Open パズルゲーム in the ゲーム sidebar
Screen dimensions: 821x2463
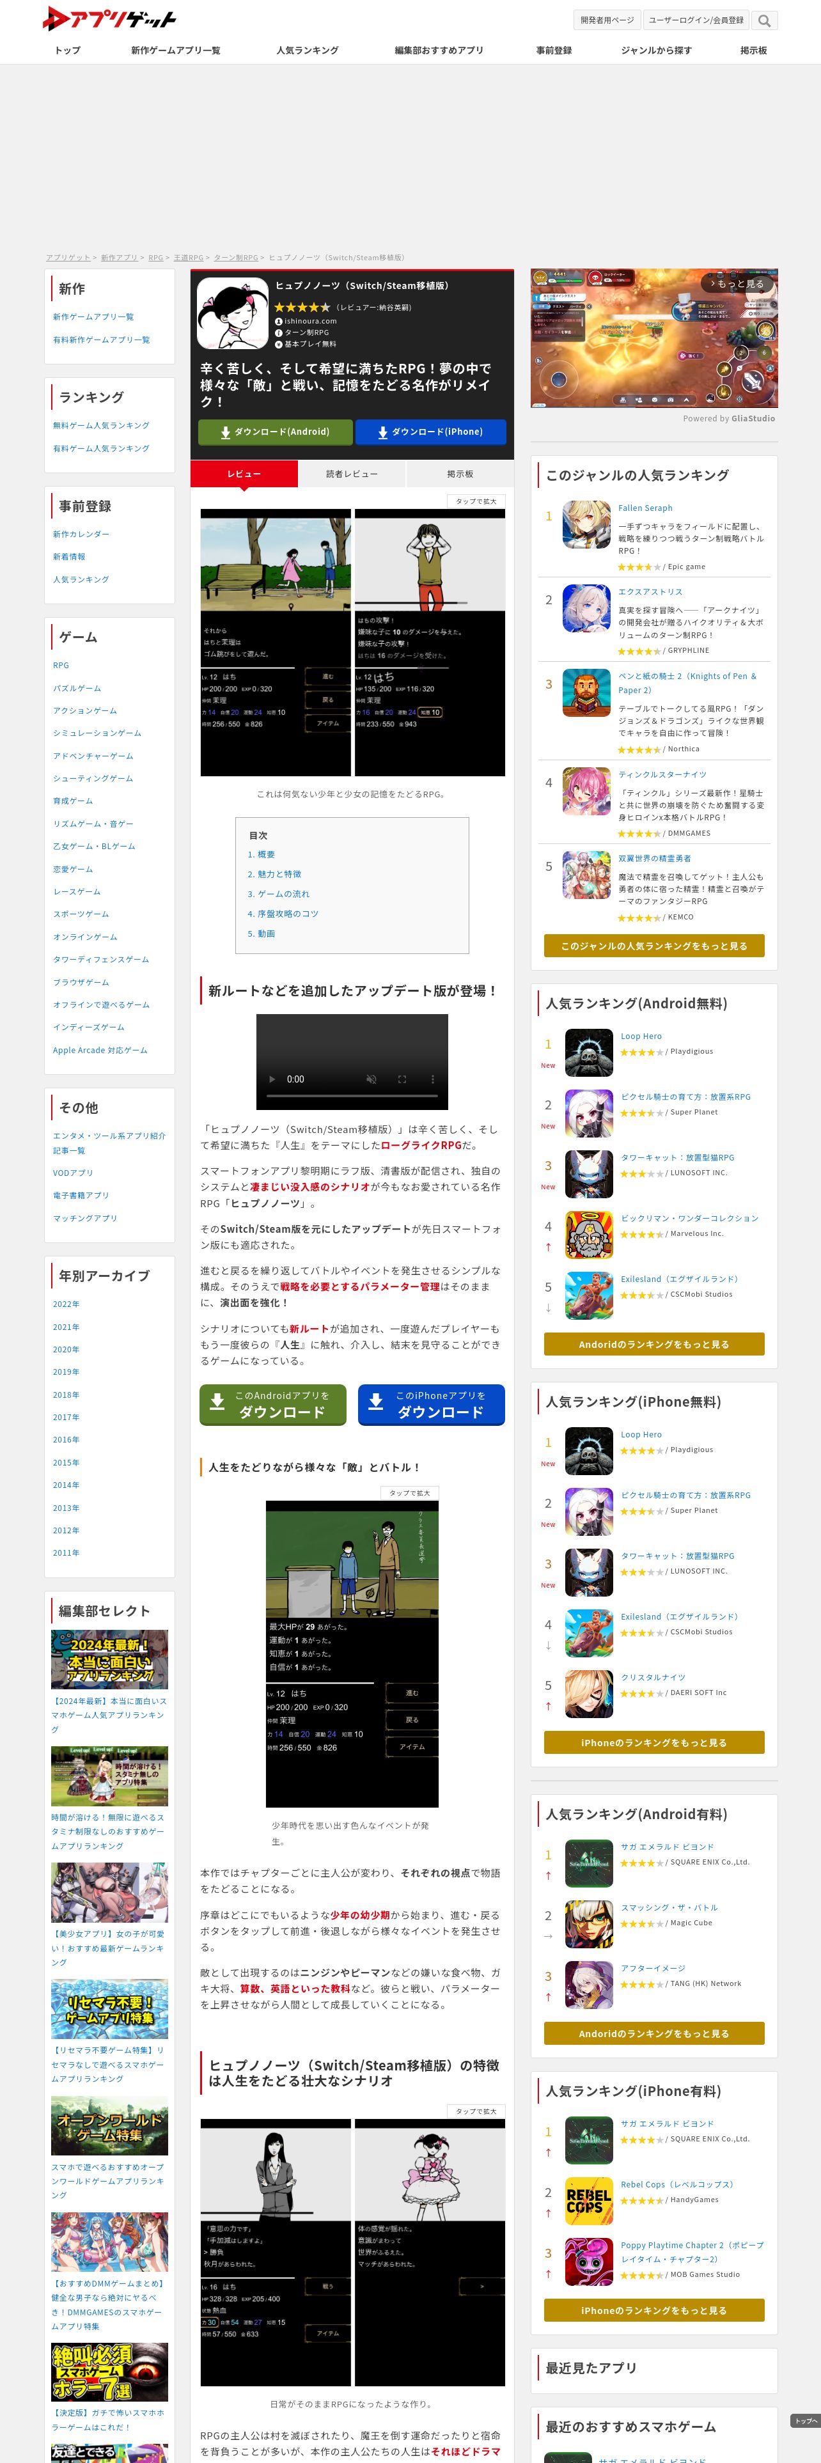[77, 689]
